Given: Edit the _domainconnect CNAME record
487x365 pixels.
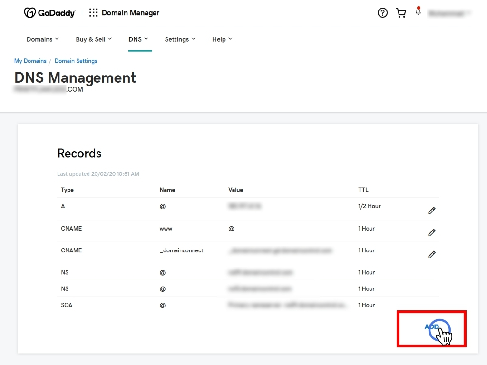Looking at the screenshot, I should 431,255.
